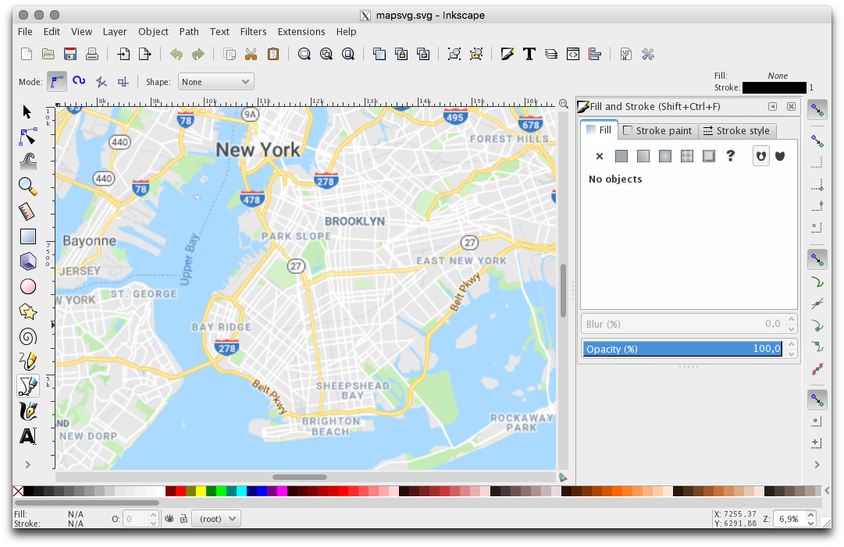
Task: Iconify the Fill and Stroke panel
Action: click(x=772, y=106)
